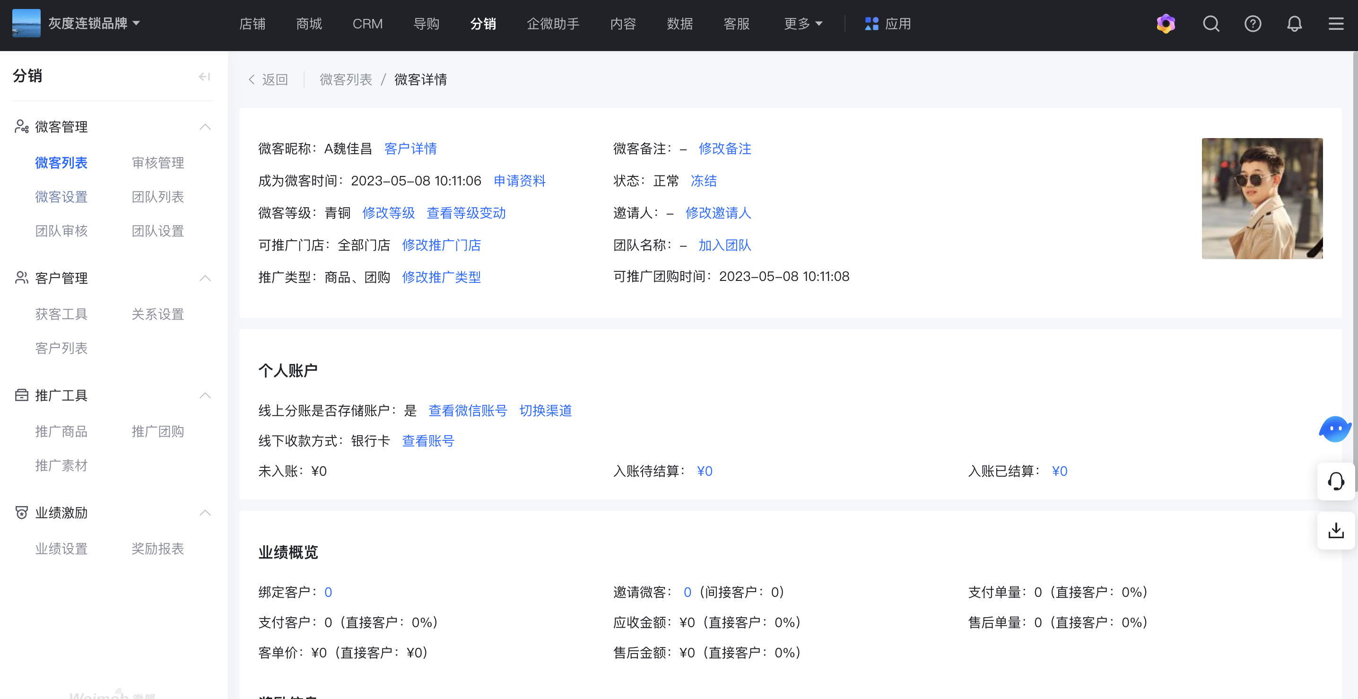Click 修改等级 link
Image resolution: width=1358 pixels, height=699 pixels.
point(389,213)
